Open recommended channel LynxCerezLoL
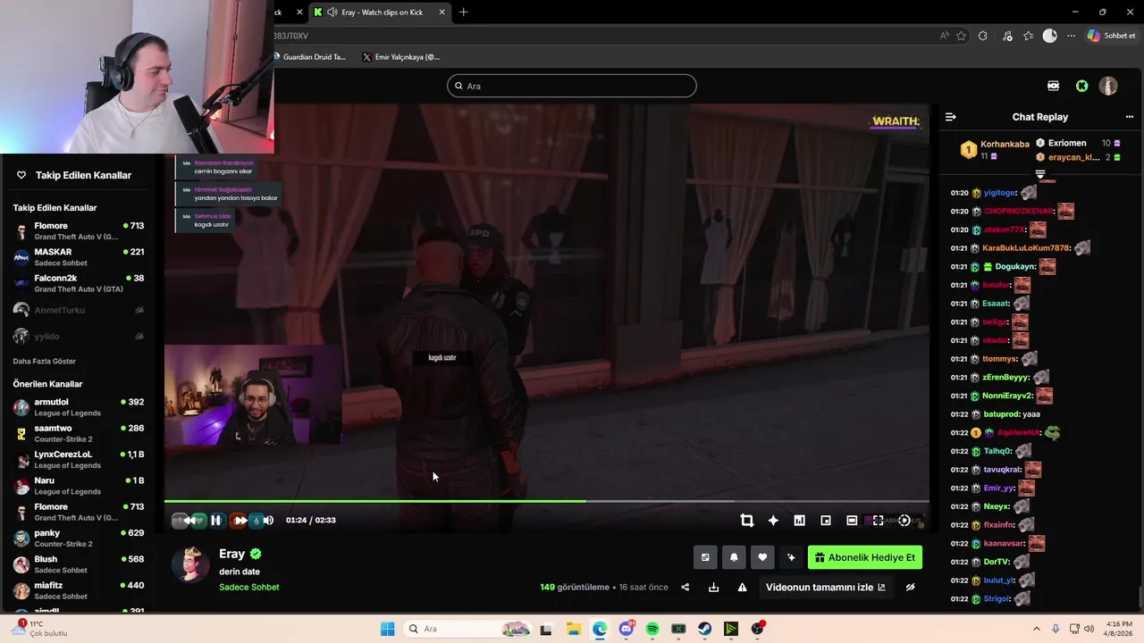1144x643 pixels. 79,459
